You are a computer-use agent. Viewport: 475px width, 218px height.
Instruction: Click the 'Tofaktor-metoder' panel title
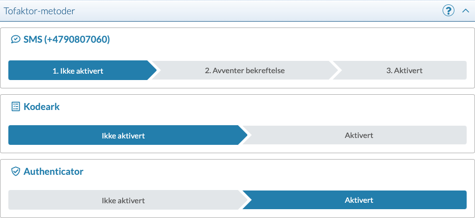(39, 11)
